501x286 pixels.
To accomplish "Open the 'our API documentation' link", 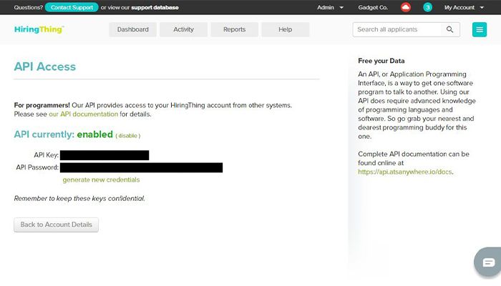I will (x=83, y=114).
